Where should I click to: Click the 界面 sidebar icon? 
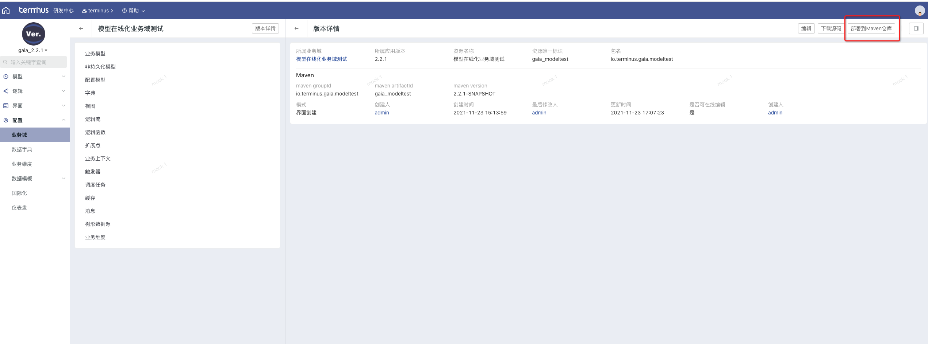[x=6, y=106]
